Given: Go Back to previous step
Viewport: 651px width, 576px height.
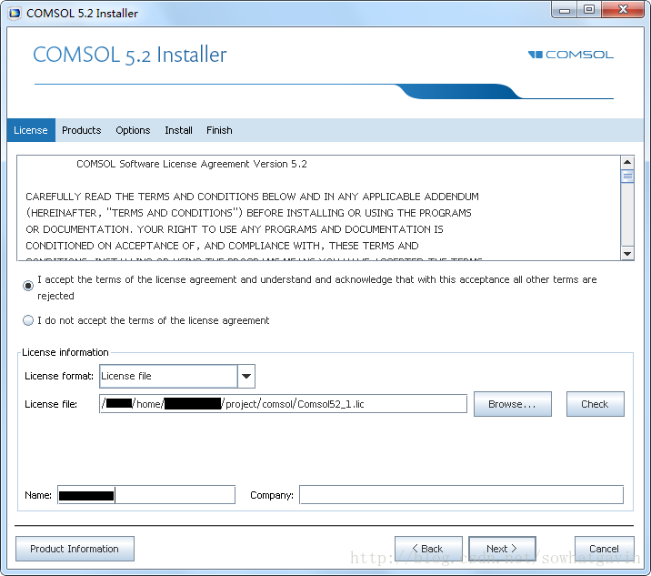Looking at the screenshot, I should tap(428, 549).
